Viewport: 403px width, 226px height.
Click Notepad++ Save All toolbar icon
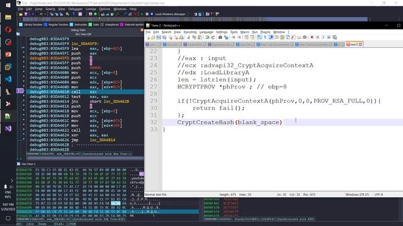pyautogui.click(x=164, y=38)
